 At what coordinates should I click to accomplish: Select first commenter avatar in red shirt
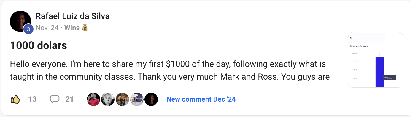click(x=93, y=99)
